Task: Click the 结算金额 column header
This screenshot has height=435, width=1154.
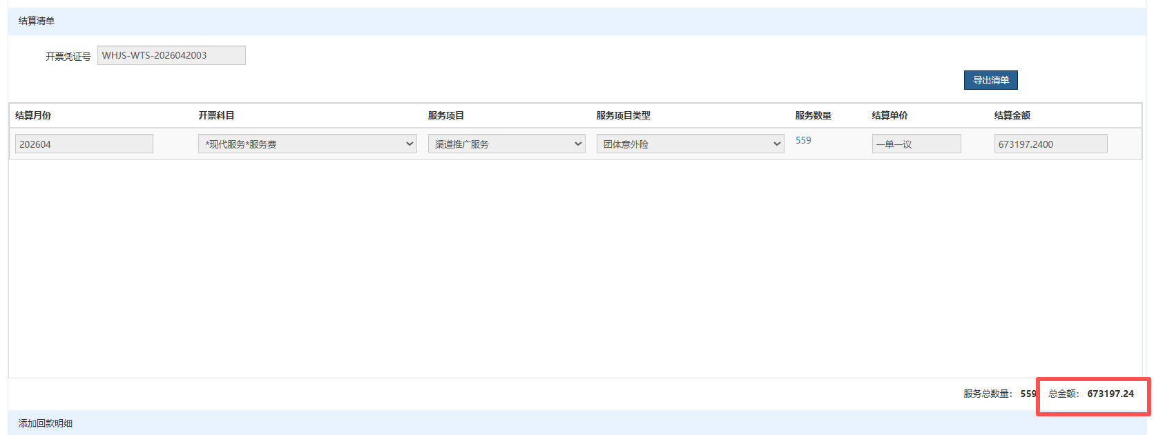Action: [1012, 115]
